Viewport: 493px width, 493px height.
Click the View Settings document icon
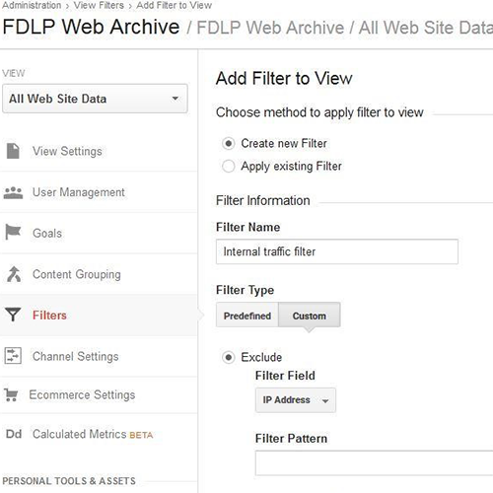click(13, 151)
